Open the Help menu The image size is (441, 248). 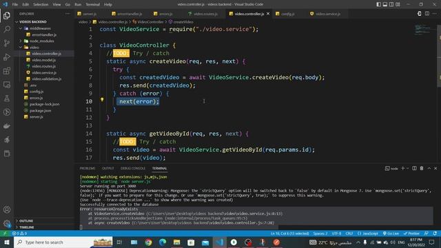coord(108,4)
